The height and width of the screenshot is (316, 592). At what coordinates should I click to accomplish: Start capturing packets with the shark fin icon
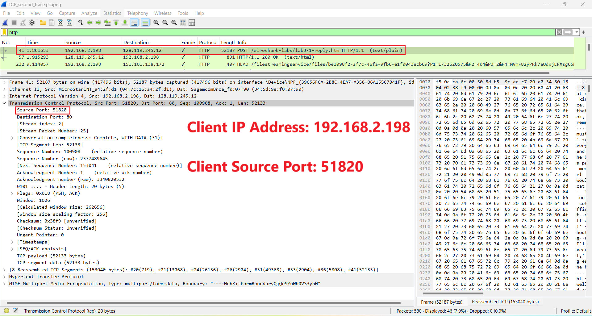click(5, 23)
